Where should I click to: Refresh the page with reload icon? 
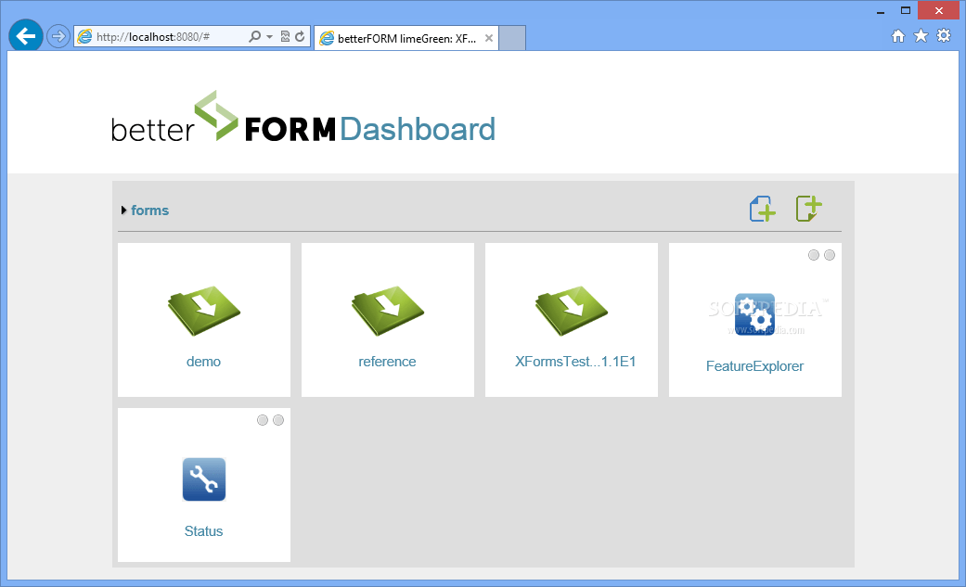coord(300,36)
